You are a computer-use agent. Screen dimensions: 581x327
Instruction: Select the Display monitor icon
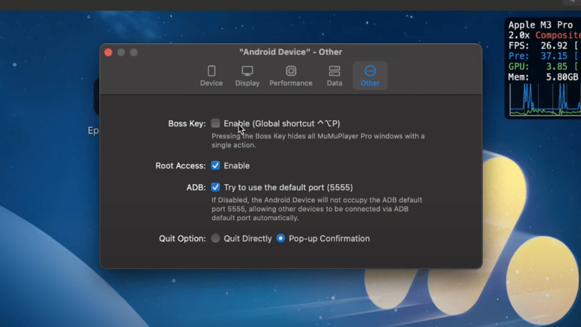click(x=247, y=71)
